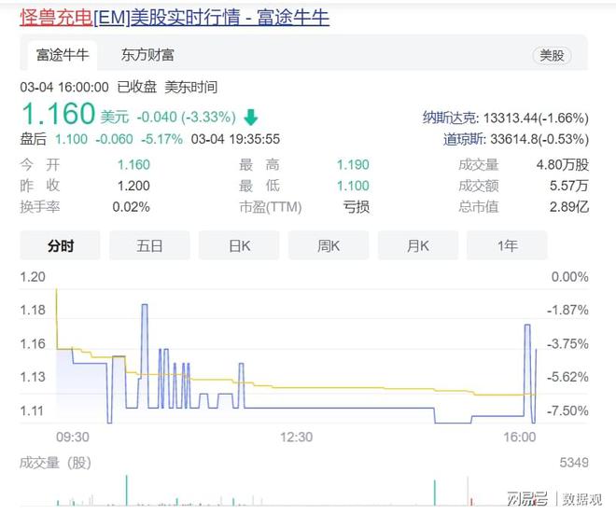This screenshot has width=616, height=514.
Task: Click the -1.87% right axis label
Action: [x=567, y=311]
